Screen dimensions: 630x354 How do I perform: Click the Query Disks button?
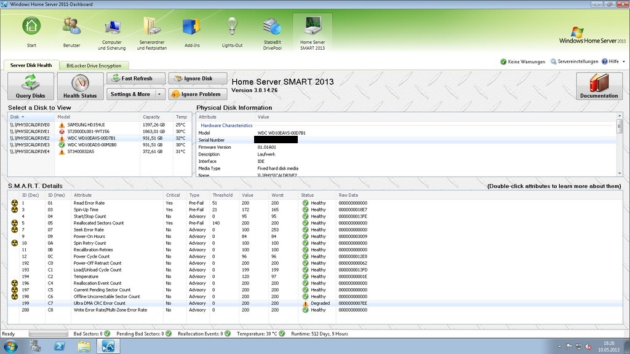(x=31, y=86)
